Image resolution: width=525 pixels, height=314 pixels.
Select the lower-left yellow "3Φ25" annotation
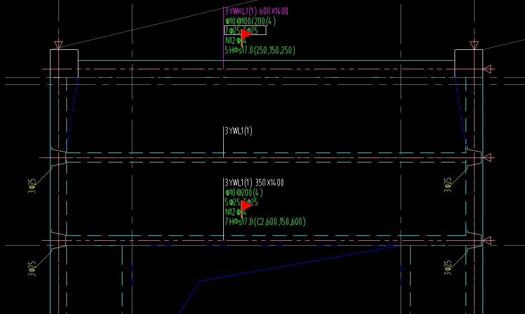point(32,269)
